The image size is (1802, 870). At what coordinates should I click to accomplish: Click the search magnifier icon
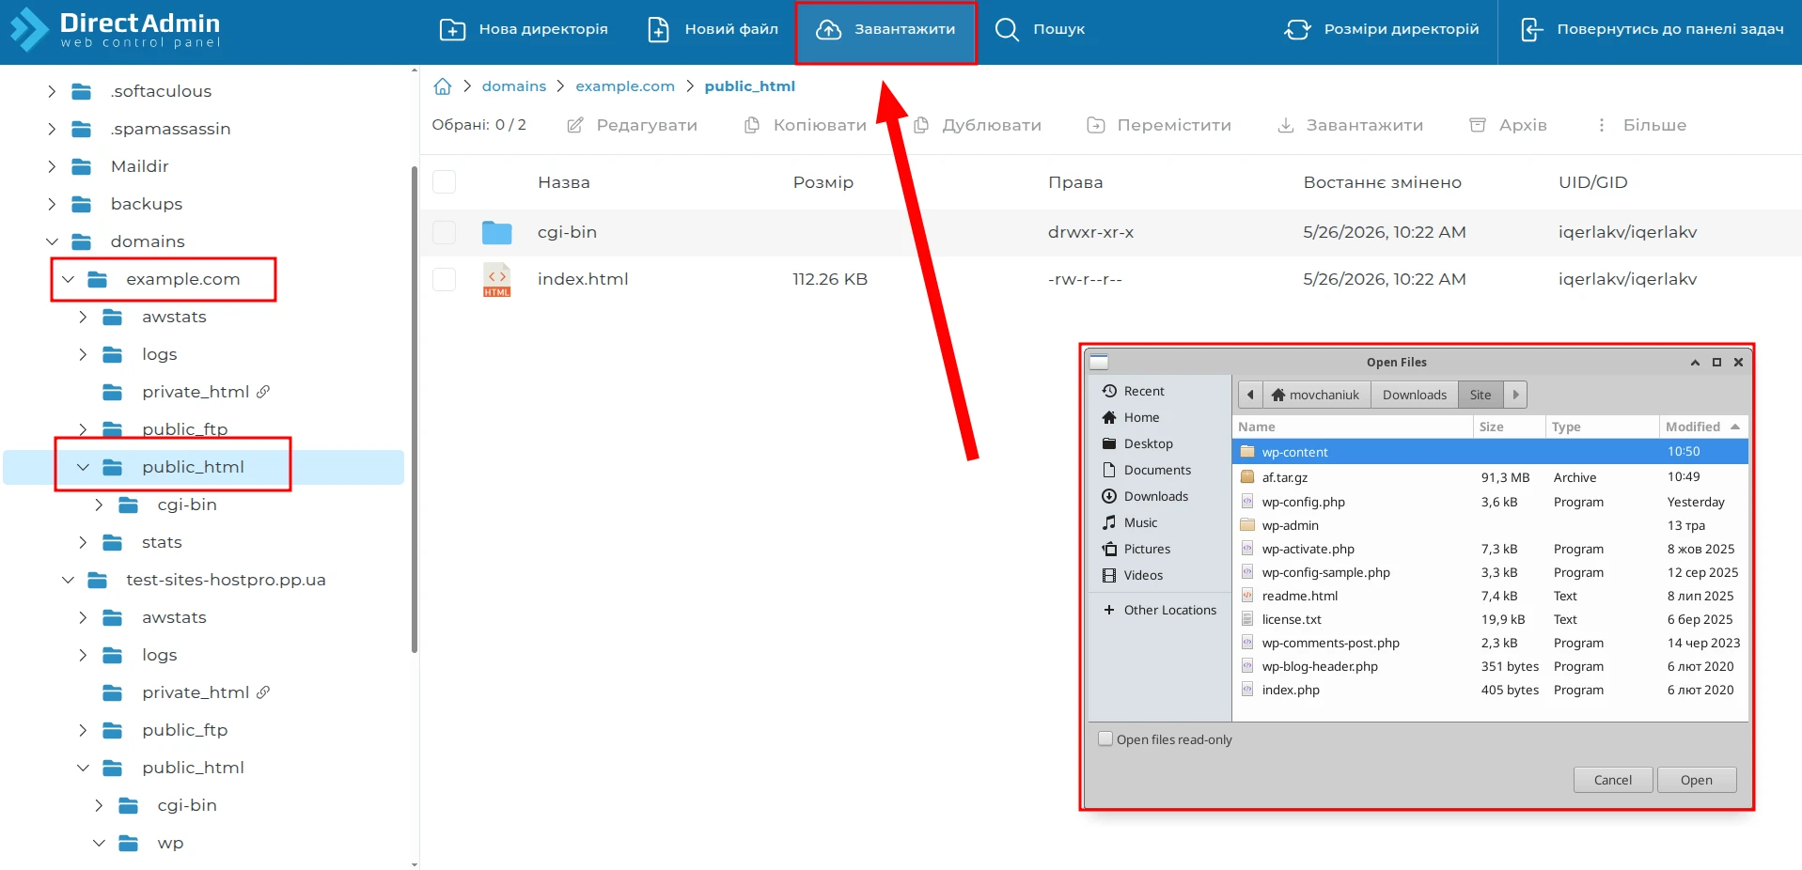[x=1007, y=29]
